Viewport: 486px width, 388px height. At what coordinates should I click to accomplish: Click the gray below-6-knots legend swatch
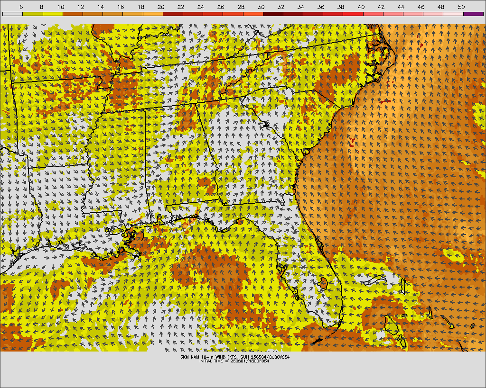coord(13,14)
